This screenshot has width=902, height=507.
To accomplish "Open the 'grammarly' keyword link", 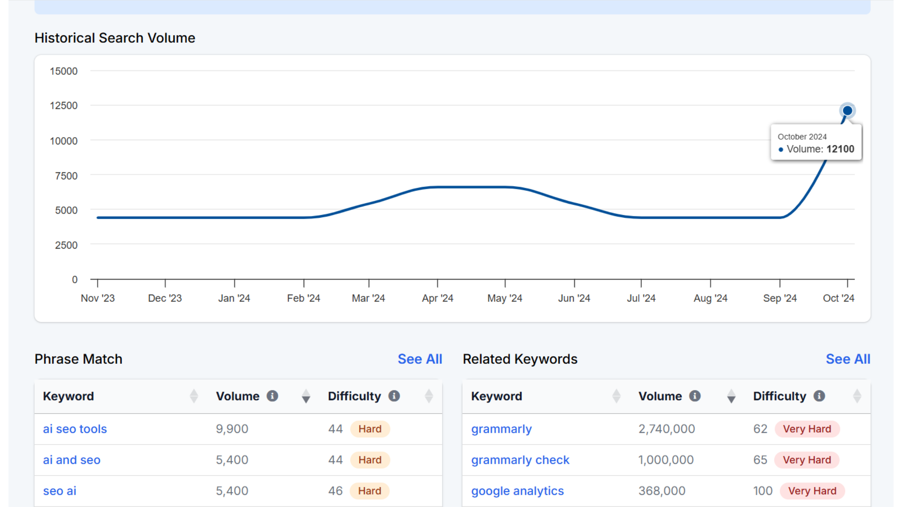I will 501,429.
